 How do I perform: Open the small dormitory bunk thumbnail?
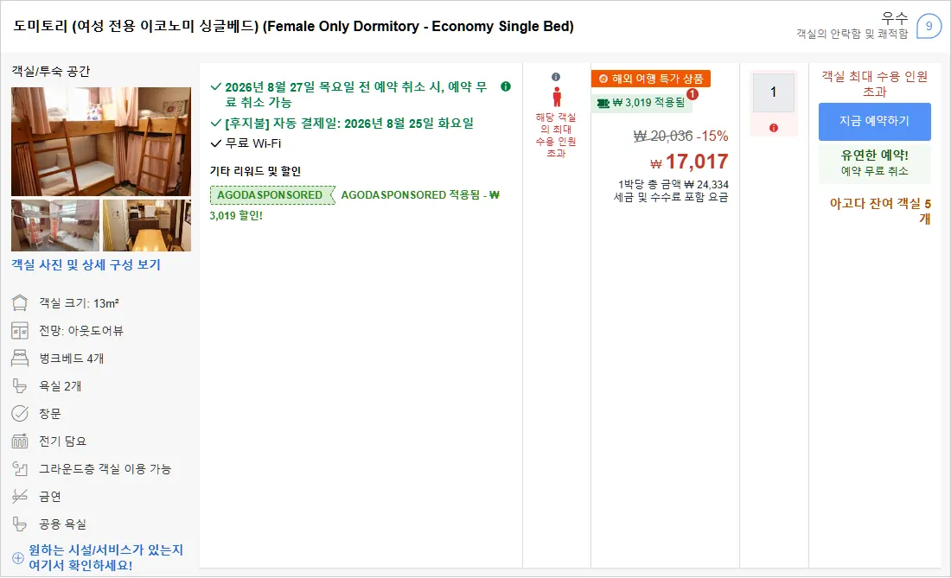click(x=55, y=225)
